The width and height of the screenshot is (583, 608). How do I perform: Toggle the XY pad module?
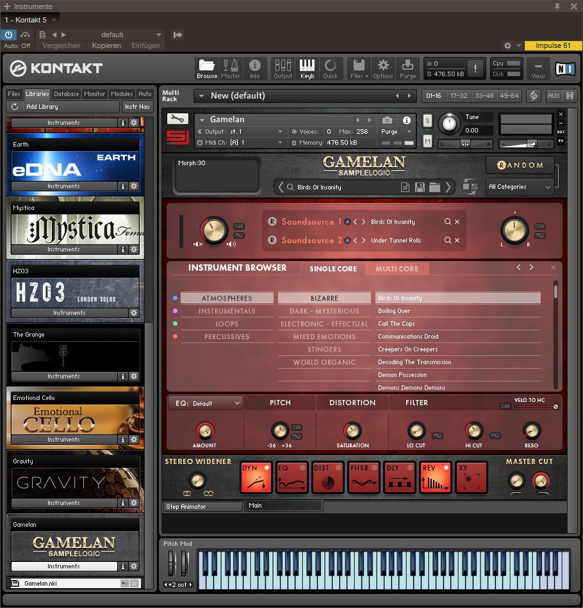pyautogui.click(x=472, y=477)
